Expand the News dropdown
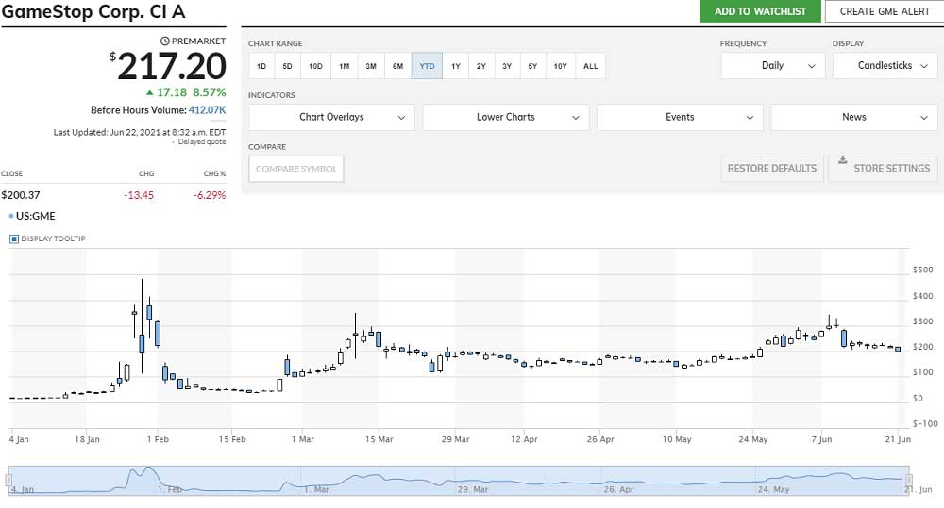The width and height of the screenshot is (944, 508). point(854,117)
